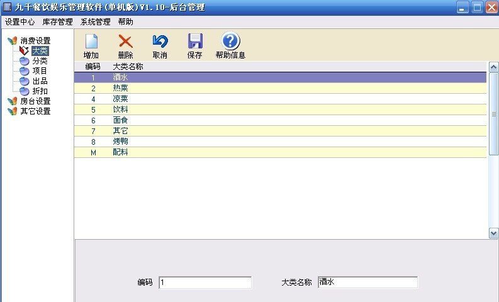The image size is (499, 302).
Task: Select the 酒水 row
Action: pyautogui.click(x=280, y=77)
